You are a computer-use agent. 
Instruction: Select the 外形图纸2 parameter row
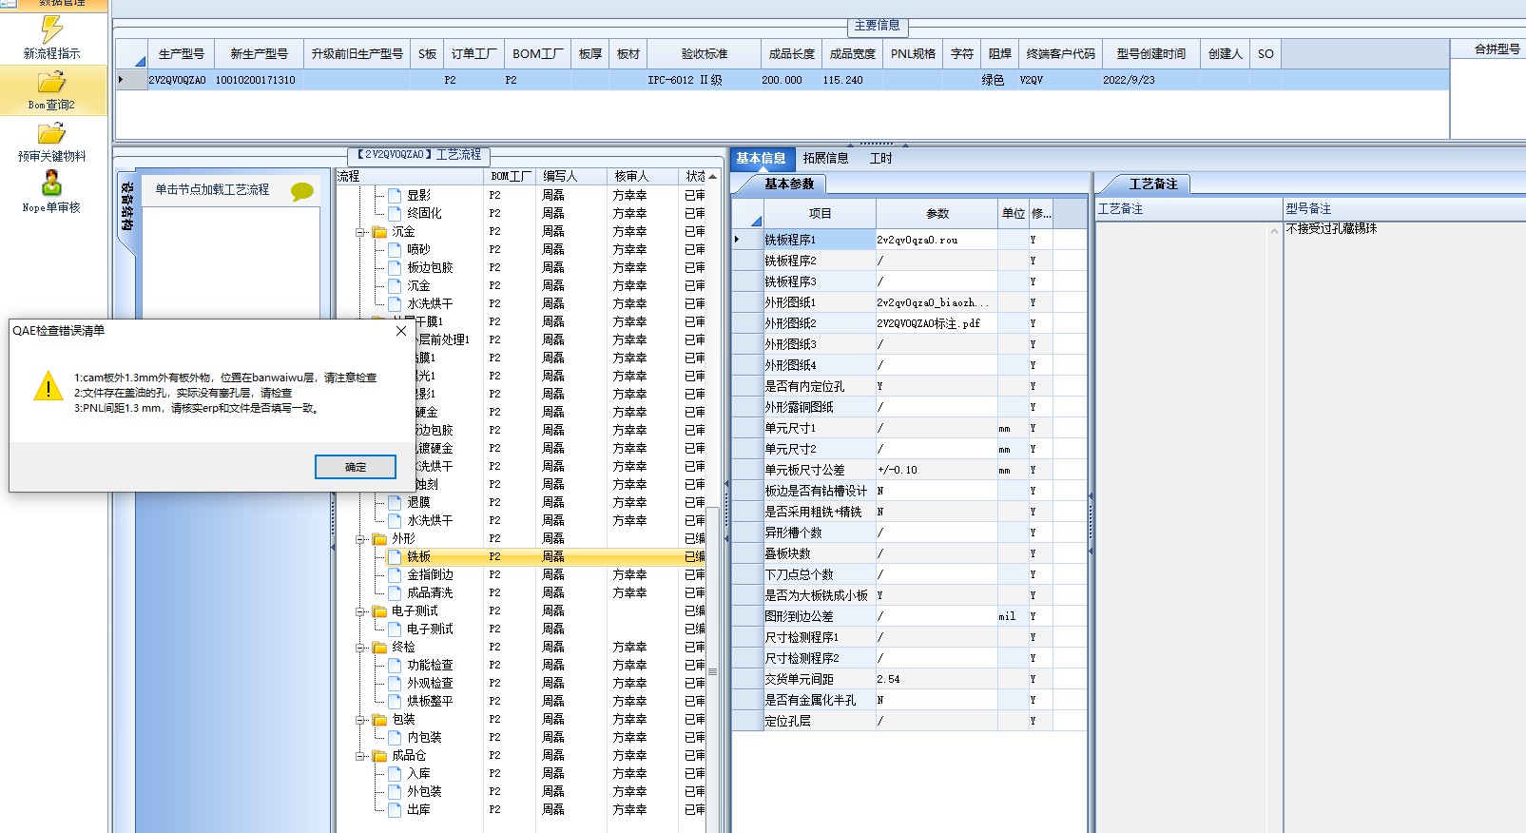909,323
